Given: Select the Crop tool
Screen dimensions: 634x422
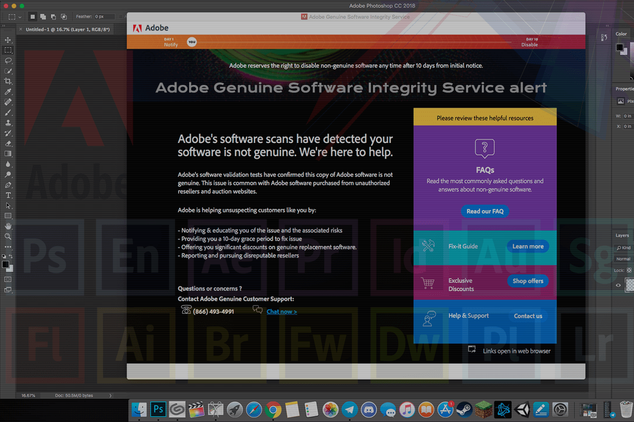Looking at the screenshot, I should pos(8,81).
